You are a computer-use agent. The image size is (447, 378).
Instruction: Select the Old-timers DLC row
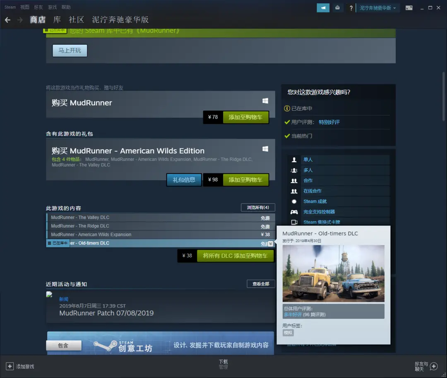pos(161,243)
